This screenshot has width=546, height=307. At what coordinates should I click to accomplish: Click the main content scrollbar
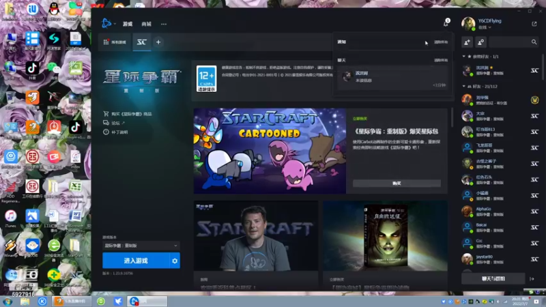click(x=452, y=117)
